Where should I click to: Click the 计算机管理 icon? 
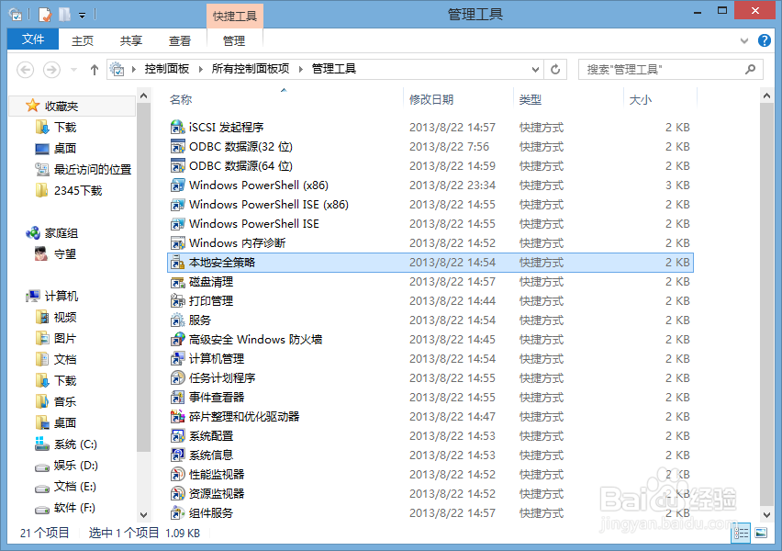(x=177, y=359)
